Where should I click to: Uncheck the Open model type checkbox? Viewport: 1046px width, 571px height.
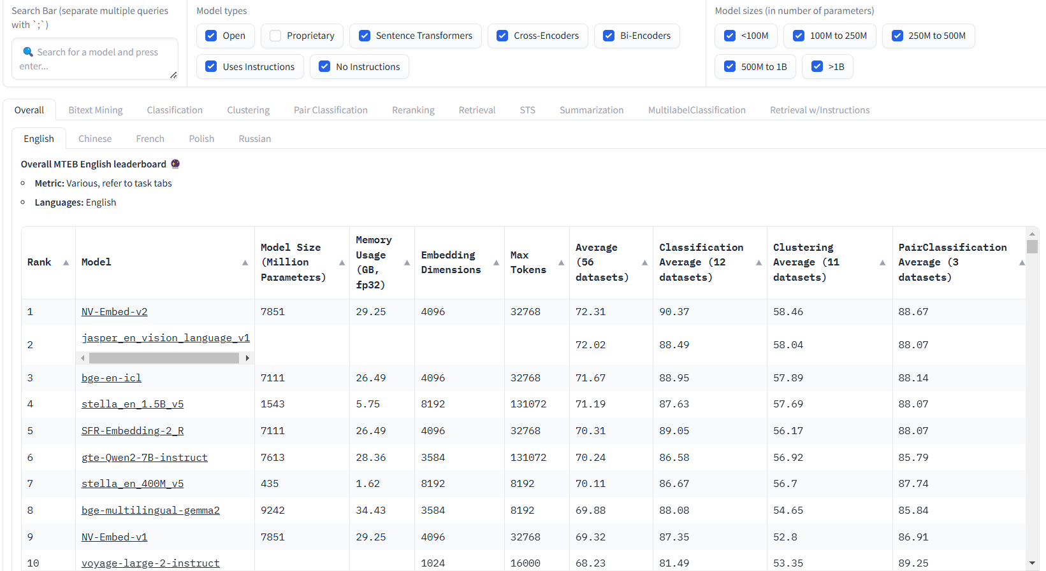pos(211,36)
